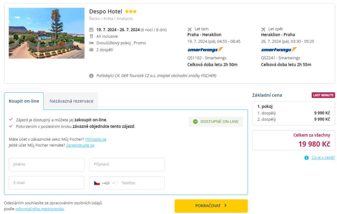
Task: Follow the Zaregistrujte se link
Action: [80, 145]
